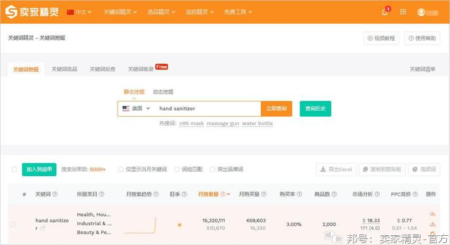Switch to 关键词挖掘 tab
Viewport: 450px width, 245px height.
(x=26, y=69)
